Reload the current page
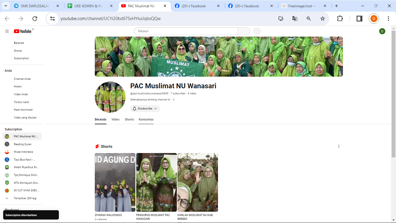Viewport: 396px width, 223px height. [35, 19]
